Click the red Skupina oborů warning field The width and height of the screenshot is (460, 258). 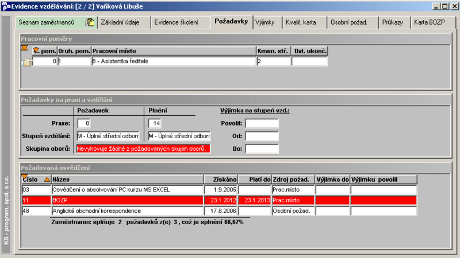143,148
